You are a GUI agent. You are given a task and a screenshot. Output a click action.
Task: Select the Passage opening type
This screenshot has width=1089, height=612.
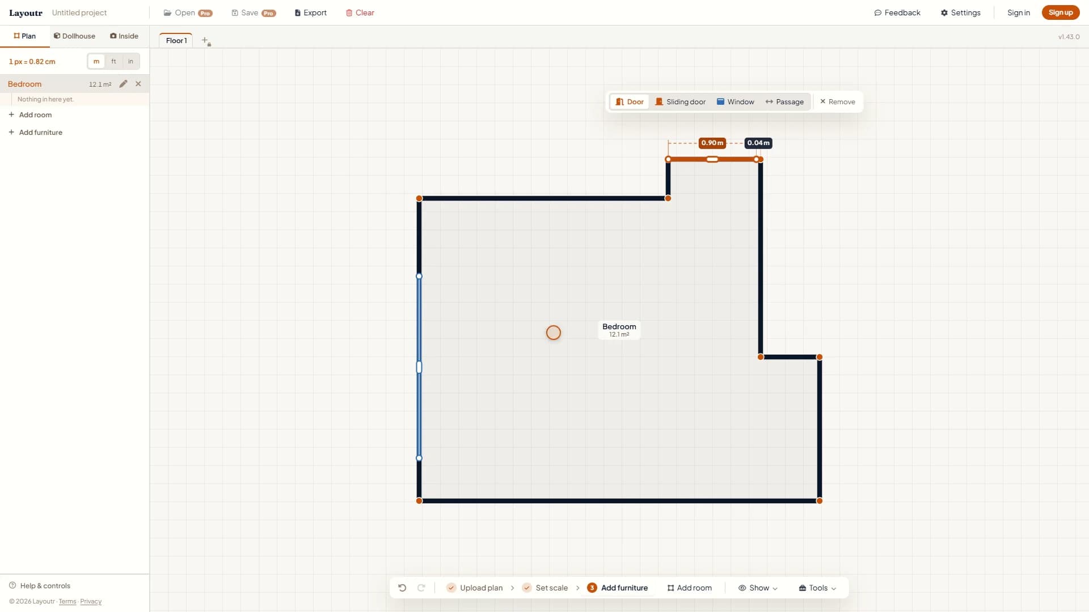(784, 102)
